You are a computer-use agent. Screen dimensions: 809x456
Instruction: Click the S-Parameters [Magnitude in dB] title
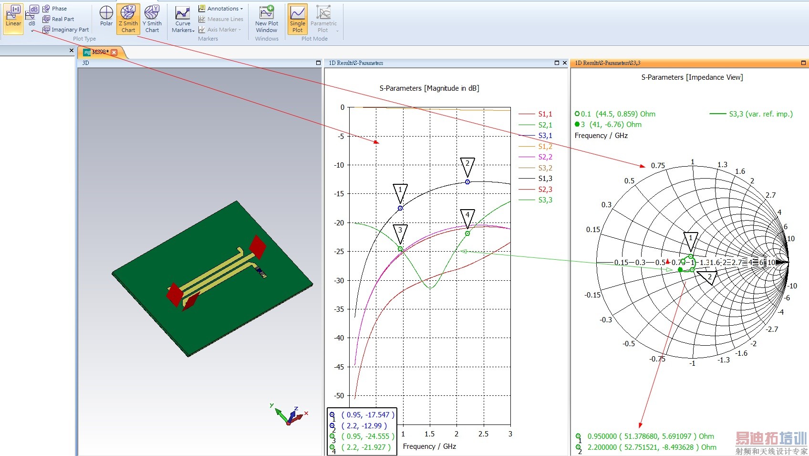[429, 88]
